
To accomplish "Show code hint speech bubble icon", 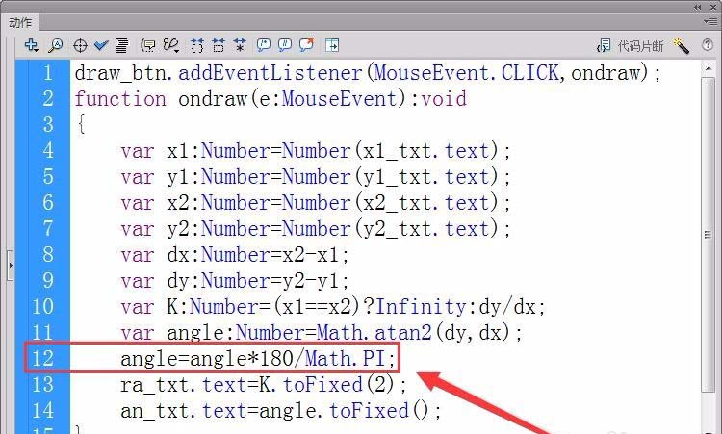I will coord(148,45).
